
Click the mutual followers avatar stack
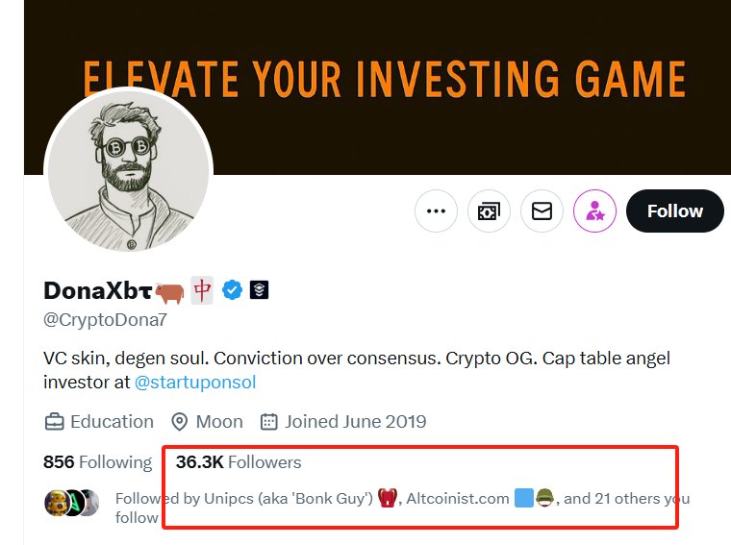coord(71,503)
